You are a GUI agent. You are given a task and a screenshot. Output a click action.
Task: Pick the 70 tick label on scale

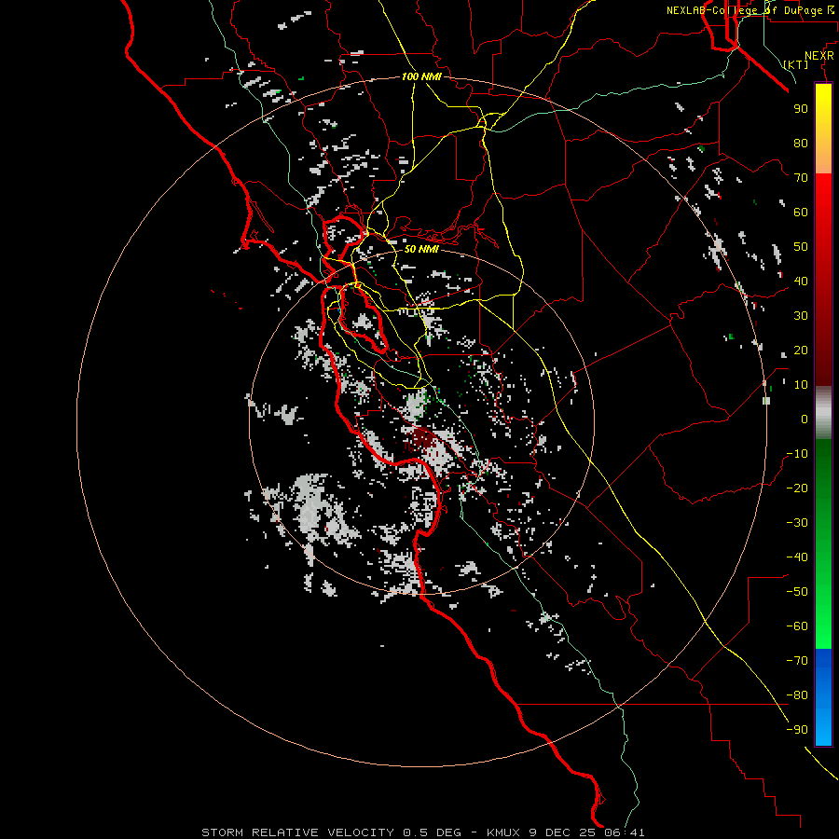coord(801,178)
